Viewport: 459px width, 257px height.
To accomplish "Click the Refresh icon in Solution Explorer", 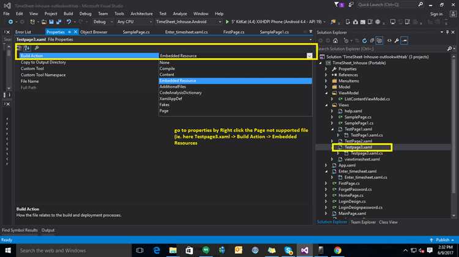I will pos(365,40).
